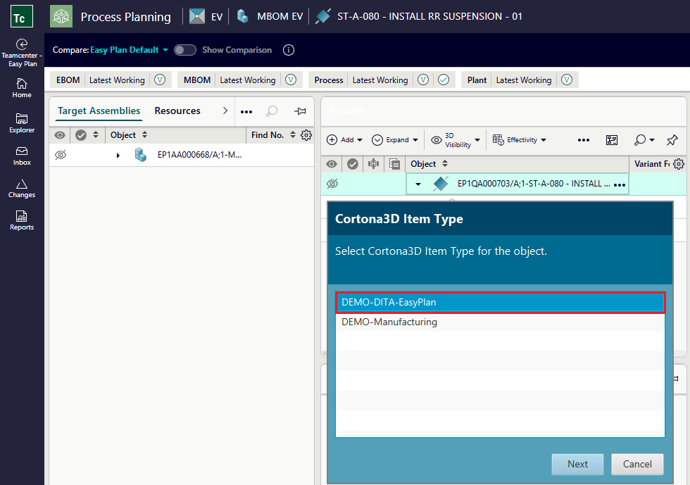Click the MBOM EV structure icon
Screen dimensions: 690x485
242,17
